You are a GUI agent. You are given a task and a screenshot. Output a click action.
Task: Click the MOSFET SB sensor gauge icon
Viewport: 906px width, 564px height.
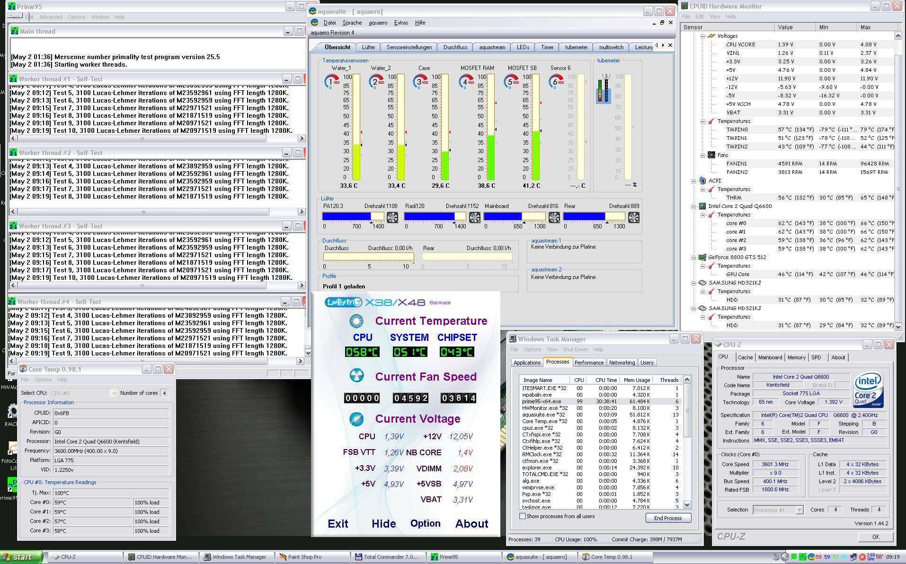click(511, 81)
